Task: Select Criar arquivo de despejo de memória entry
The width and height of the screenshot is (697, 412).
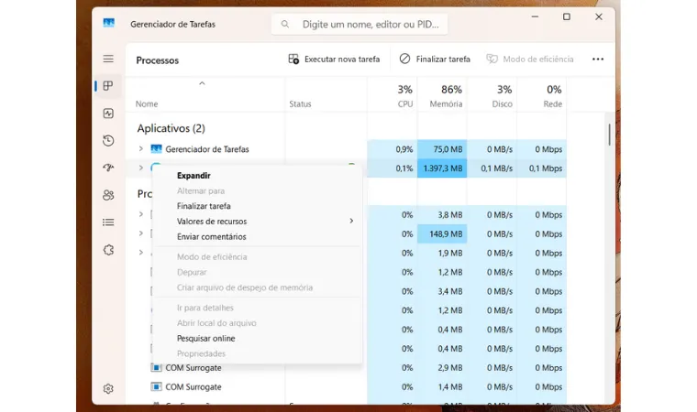Action: (x=245, y=287)
